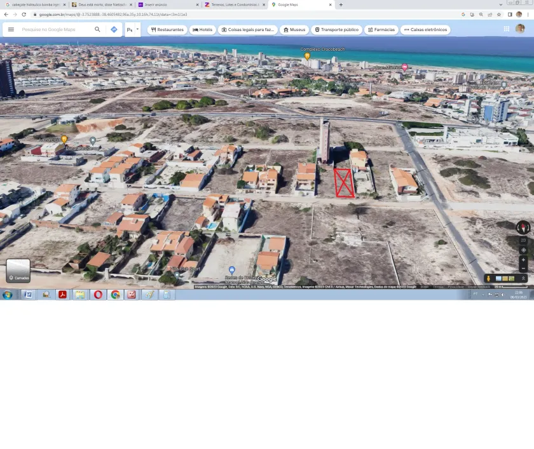Viewport: 534px width, 449px height.
Task: Launch Chrome from the taskbar
Action: click(x=114, y=294)
